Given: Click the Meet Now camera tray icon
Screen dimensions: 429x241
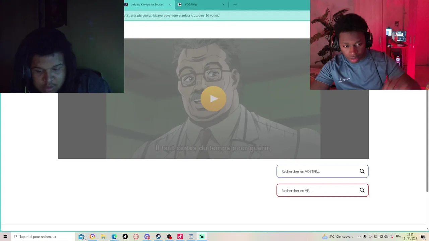Looking at the screenshot, I should point(370,237).
